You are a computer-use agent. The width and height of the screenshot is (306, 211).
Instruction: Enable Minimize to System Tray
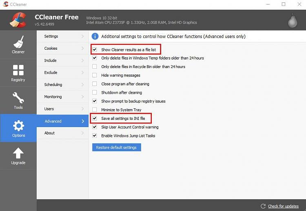tap(95, 110)
